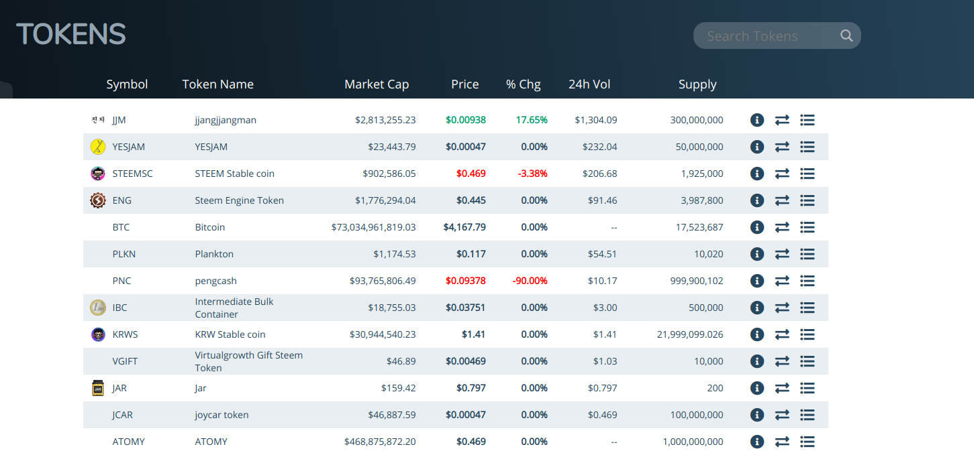Open list icon in STEEMSC row
The width and height of the screenshot is (974, 453).
pyautogui.click(x=808, y=174)
